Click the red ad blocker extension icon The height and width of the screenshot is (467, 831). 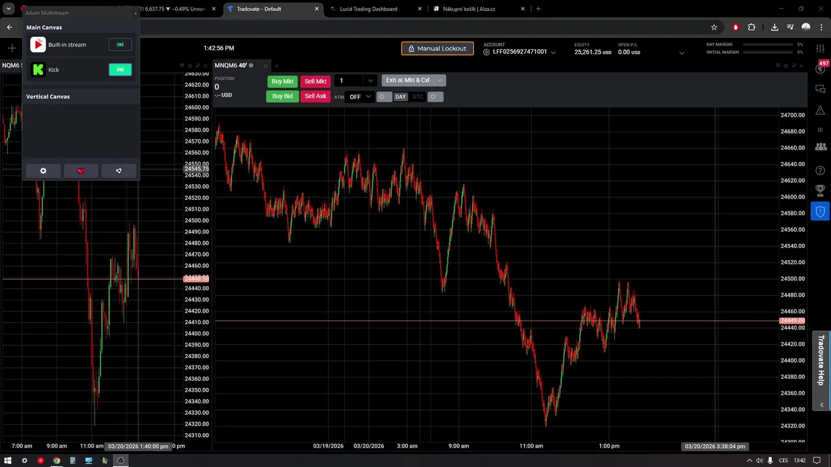(x=736, y=27)
